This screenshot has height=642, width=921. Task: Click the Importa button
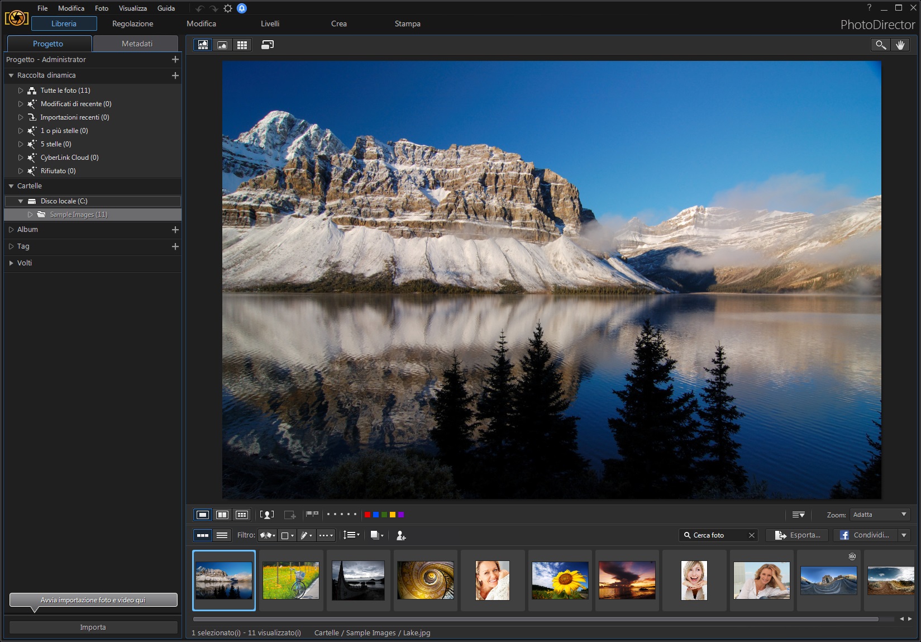tap(93, 627)
